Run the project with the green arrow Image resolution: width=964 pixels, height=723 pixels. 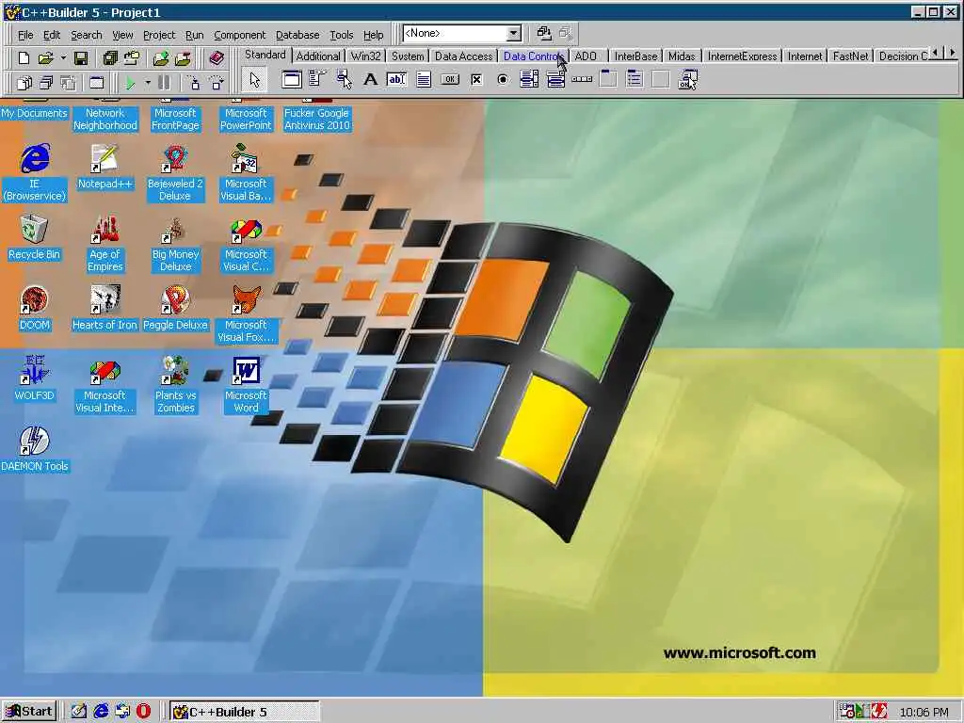coord(130,83)
